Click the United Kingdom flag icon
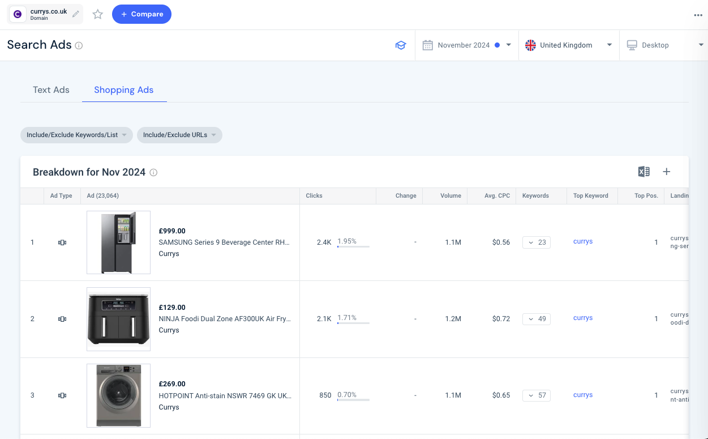The height and width of the screenshot is (439, 708). (530, 45)
